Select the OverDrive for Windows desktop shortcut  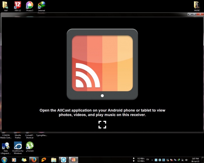click(x=18, y=148)
